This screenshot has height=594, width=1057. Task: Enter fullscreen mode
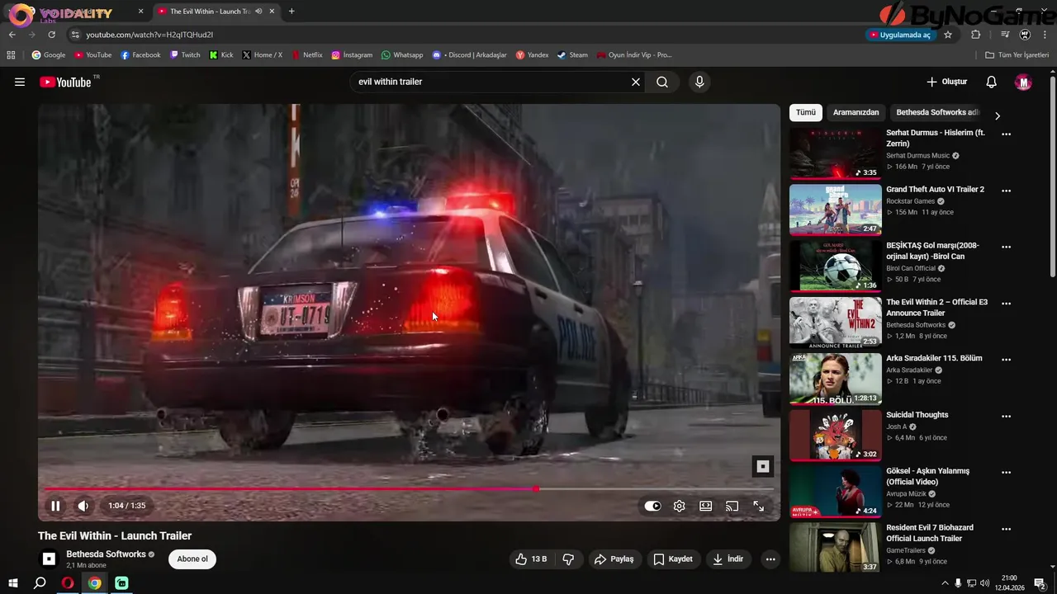coord(758,506)
